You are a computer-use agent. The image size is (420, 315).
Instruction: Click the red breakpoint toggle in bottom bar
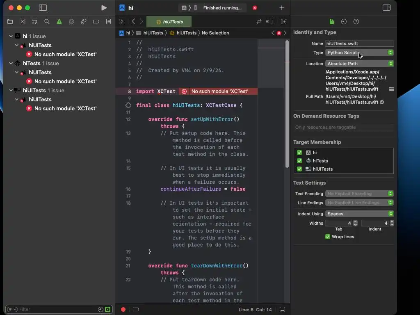[123, 309]
